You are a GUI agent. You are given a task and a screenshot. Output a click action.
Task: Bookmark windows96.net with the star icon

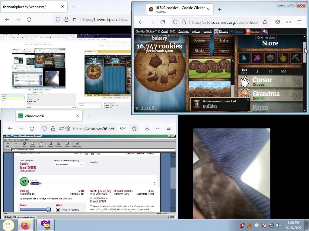click(134, 129)
